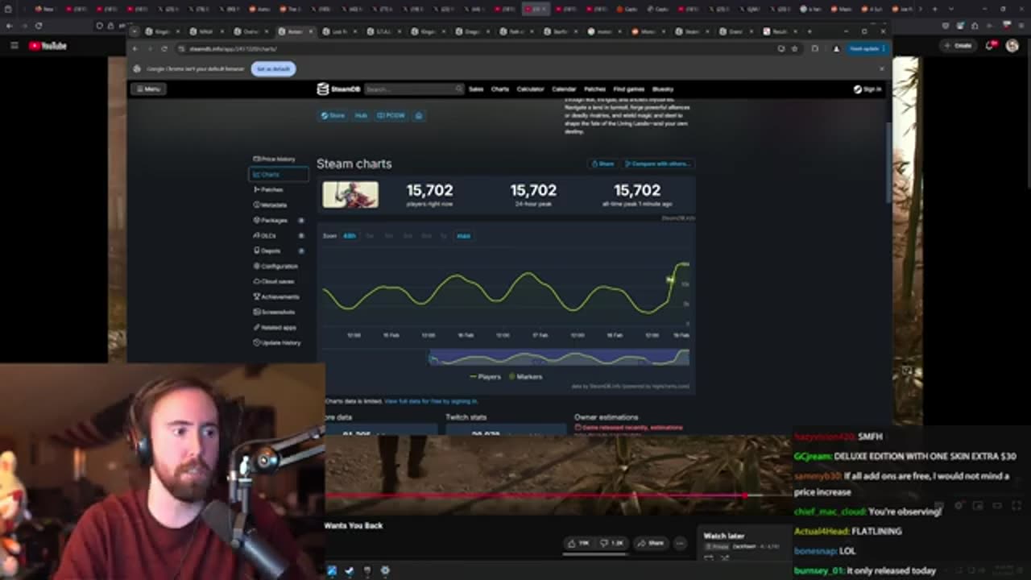Screen dimensions: 1031x580
Task: Seek on the YouTube video progress bar
Action: [558, 496]
